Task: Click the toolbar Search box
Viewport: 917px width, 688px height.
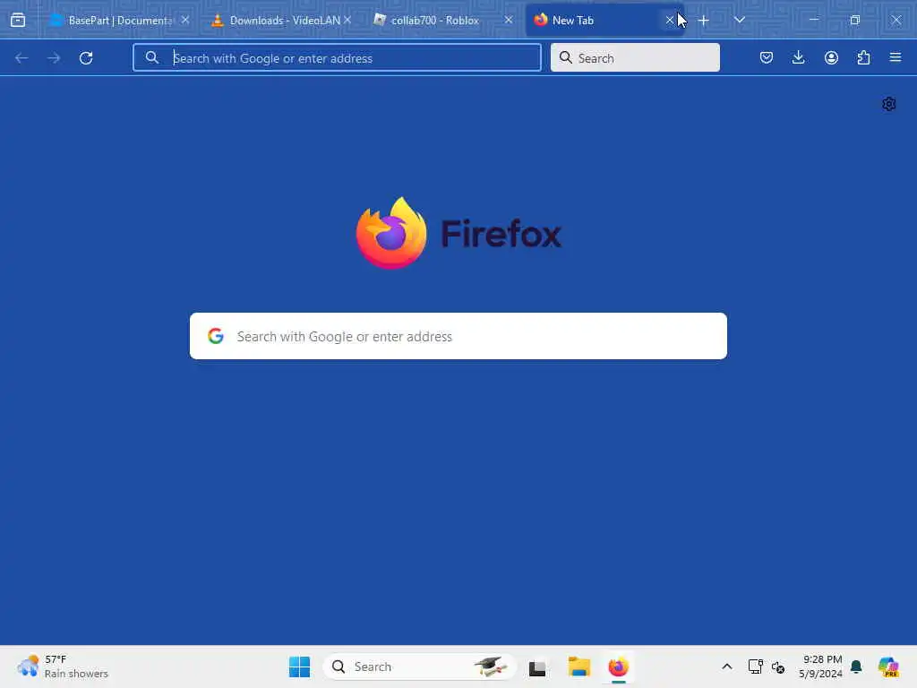Action: point(635,58)
